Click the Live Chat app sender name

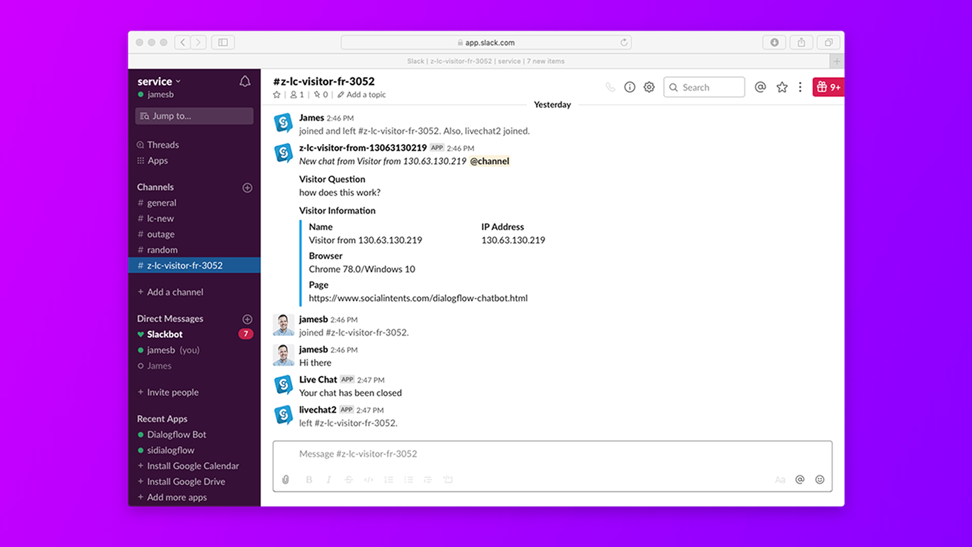pyautogui.click(x=318, y=379)
